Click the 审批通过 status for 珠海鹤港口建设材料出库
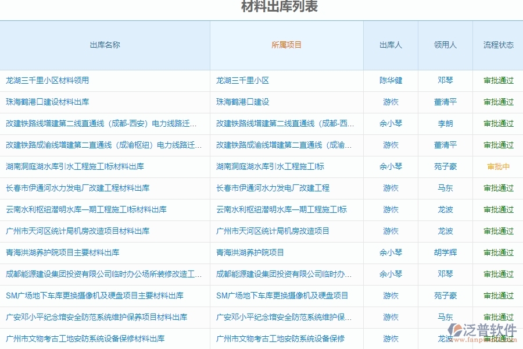523x349 pixels. [497, 102]
